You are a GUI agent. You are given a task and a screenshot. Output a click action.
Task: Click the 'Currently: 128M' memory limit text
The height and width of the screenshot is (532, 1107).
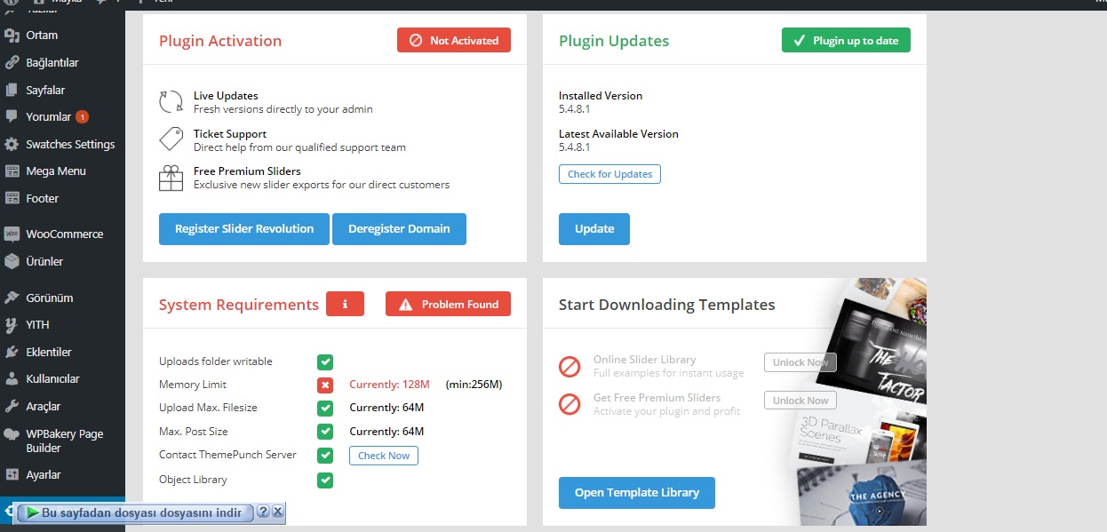tap(389, 385)
